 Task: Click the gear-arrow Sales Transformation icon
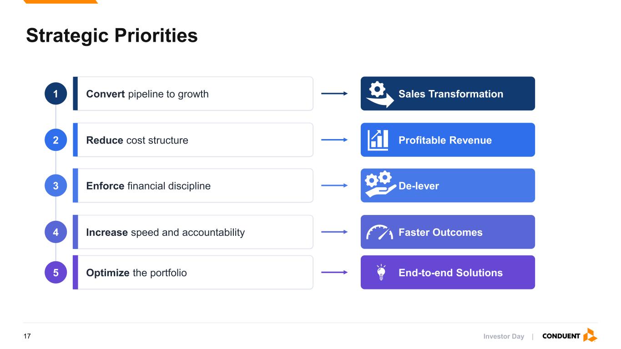pyautogui.click(x=380, y=95)
